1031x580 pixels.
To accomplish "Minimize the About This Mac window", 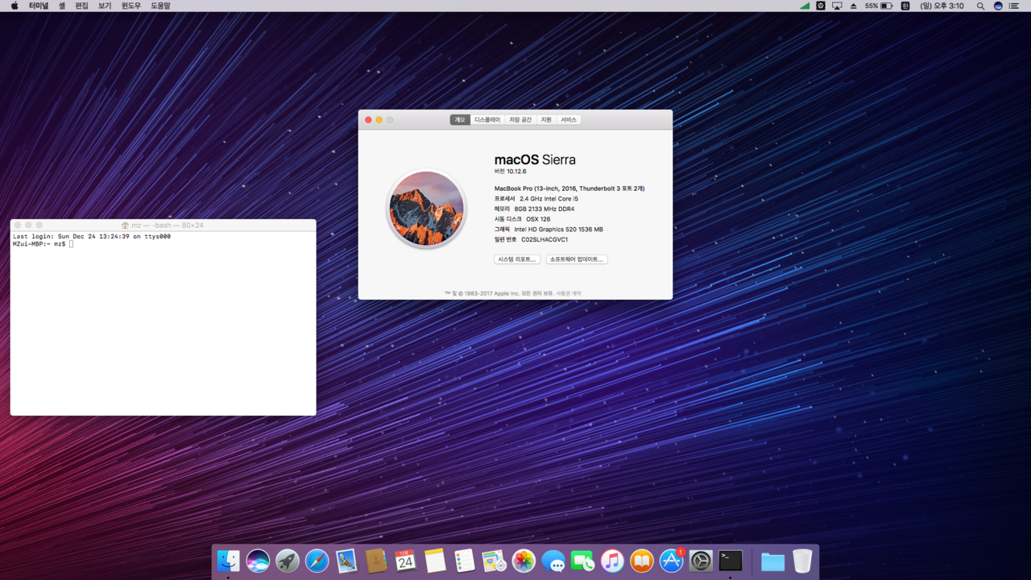I will pos(379,120).
